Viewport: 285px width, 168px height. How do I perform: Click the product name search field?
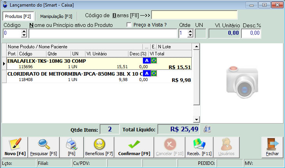(x=103, y=34)
